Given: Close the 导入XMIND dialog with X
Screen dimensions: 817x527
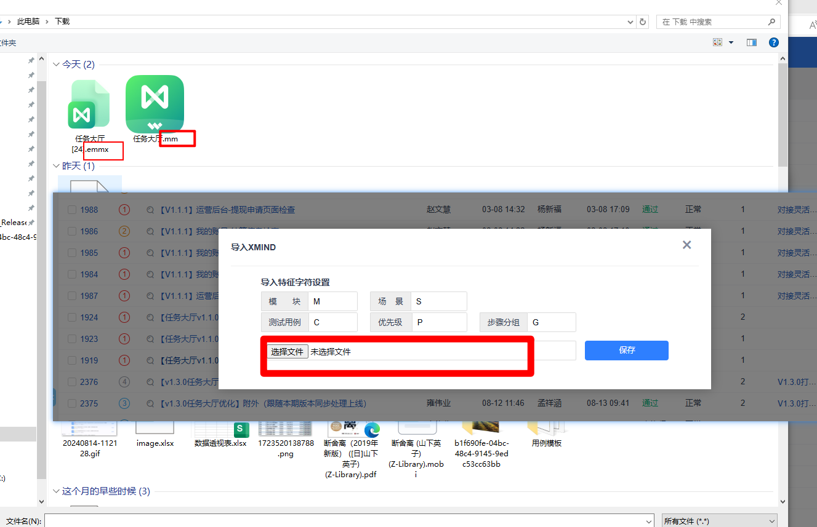Looking at the screenshot, I should tap(687, 245).
